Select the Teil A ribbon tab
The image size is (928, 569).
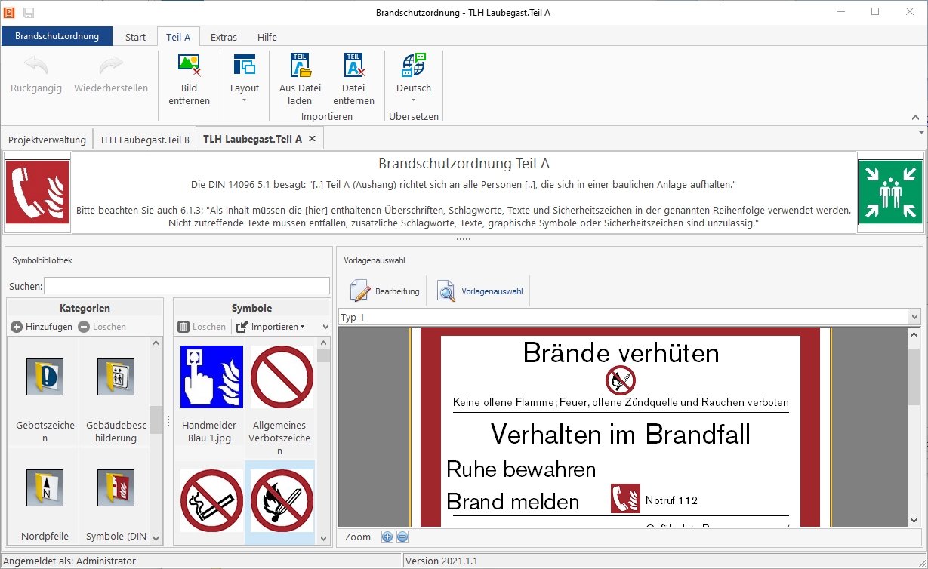pos(178,37)
